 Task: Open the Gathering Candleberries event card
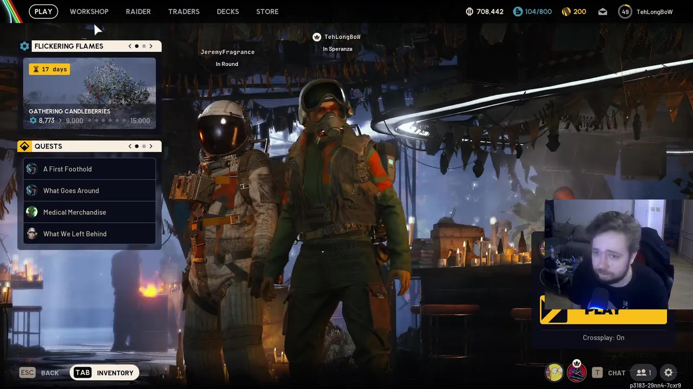[x=89, y=93]
